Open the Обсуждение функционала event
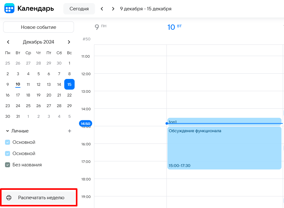Image resolution: width=284 pixels, height=208 pixels. point(224,147)
